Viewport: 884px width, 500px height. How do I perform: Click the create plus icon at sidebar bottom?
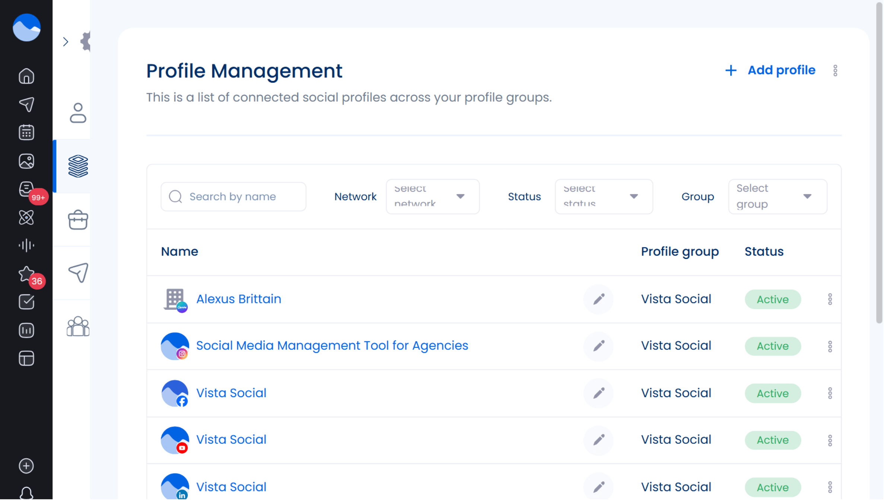pyautogui.click(x=26, y=466)
